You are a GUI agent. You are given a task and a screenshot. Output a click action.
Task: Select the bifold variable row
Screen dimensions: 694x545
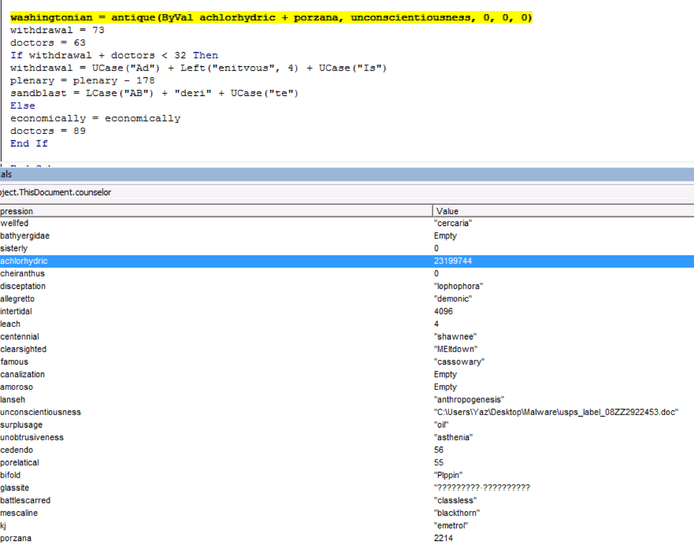[x=347, y=475]
